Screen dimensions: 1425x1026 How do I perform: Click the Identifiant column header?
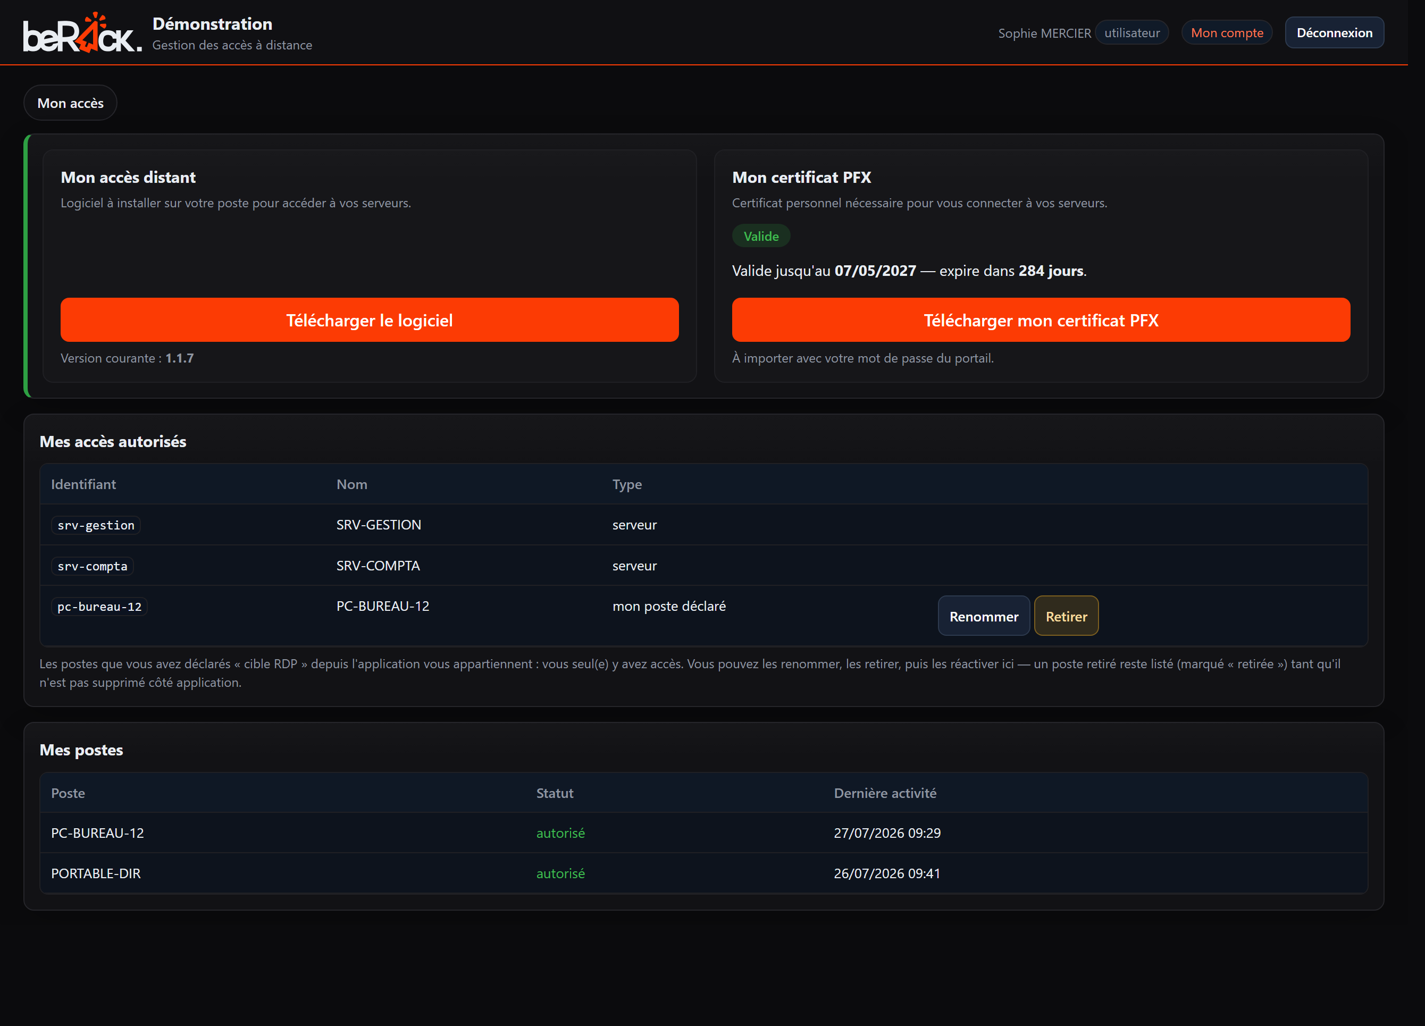[83, 484]
